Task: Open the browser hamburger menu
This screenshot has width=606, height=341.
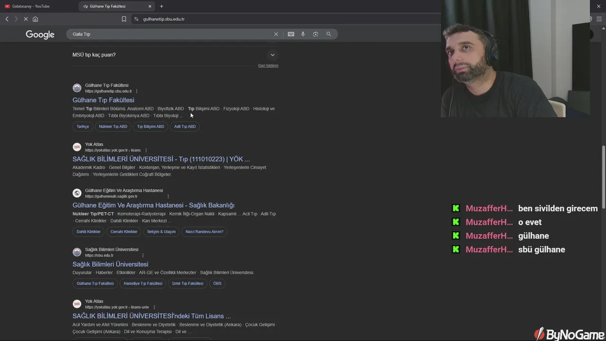Action: click(599, 19)
